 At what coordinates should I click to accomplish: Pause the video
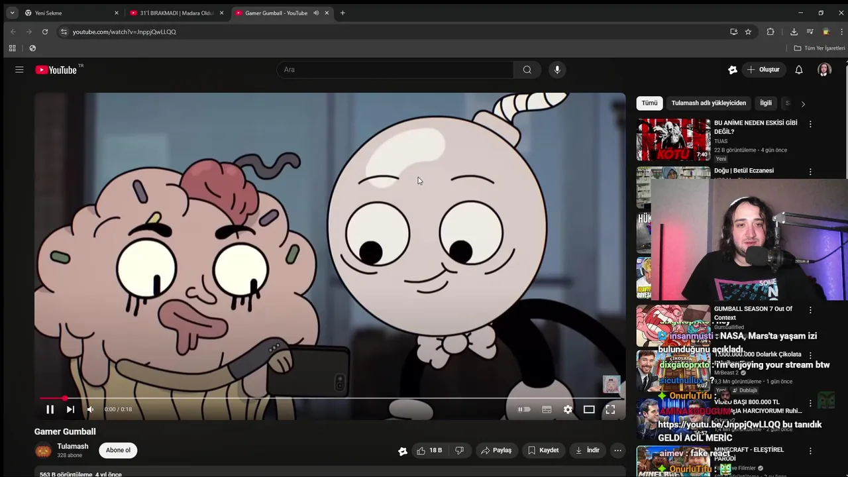pos(50,409)
